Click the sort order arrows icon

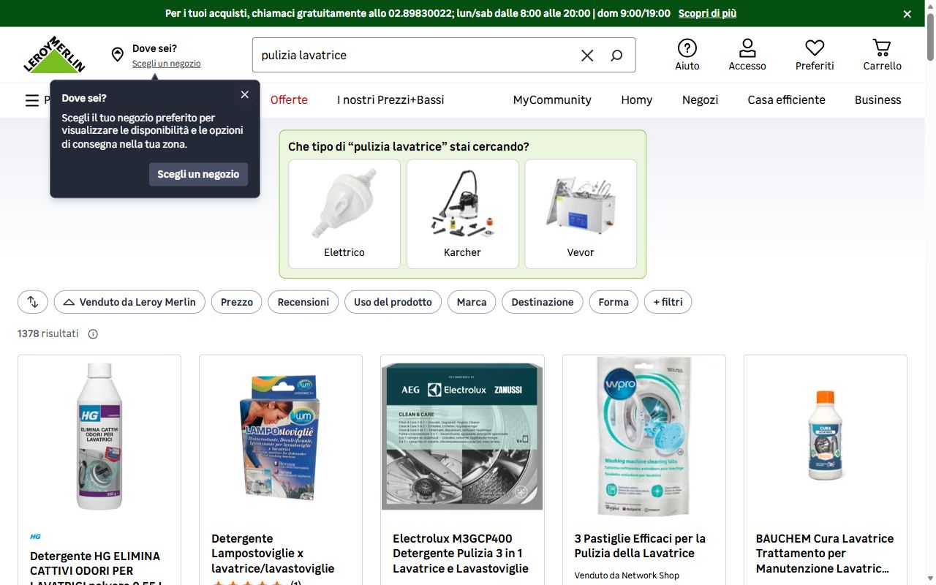point(33,302)
